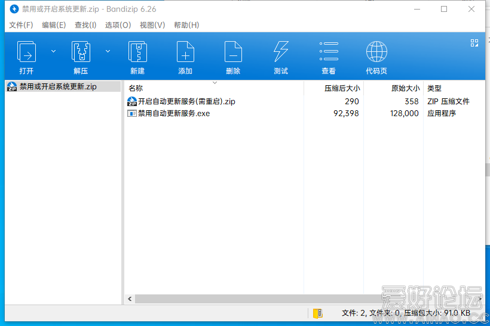Open the 帮助(H) menu
This screenshot has height=326, width=490.
(186, 25)
